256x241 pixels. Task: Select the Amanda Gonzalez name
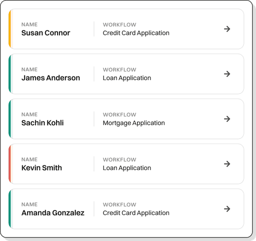pyautogui.click(x=53, y=213)
